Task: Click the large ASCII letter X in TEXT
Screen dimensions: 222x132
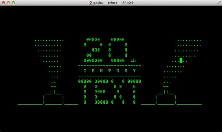Action: coord(118,92)
